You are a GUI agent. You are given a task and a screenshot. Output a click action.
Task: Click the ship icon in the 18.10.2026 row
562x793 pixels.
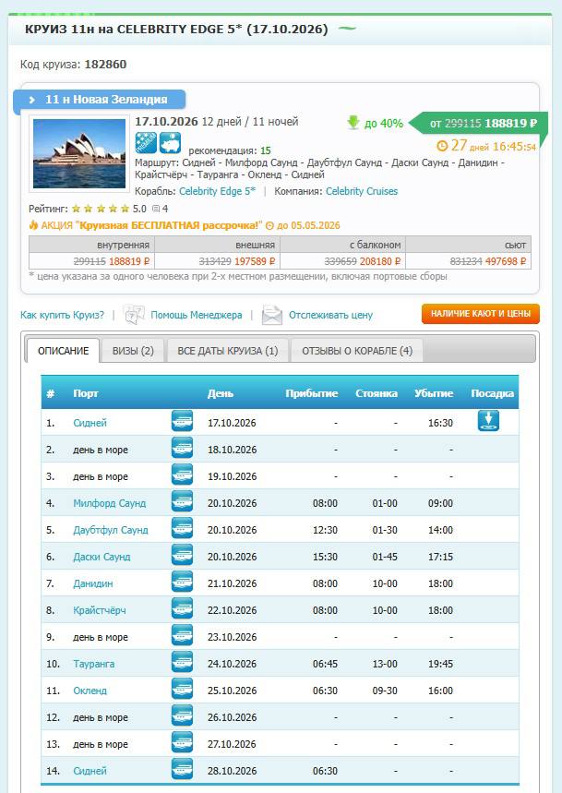pos(182,448)
